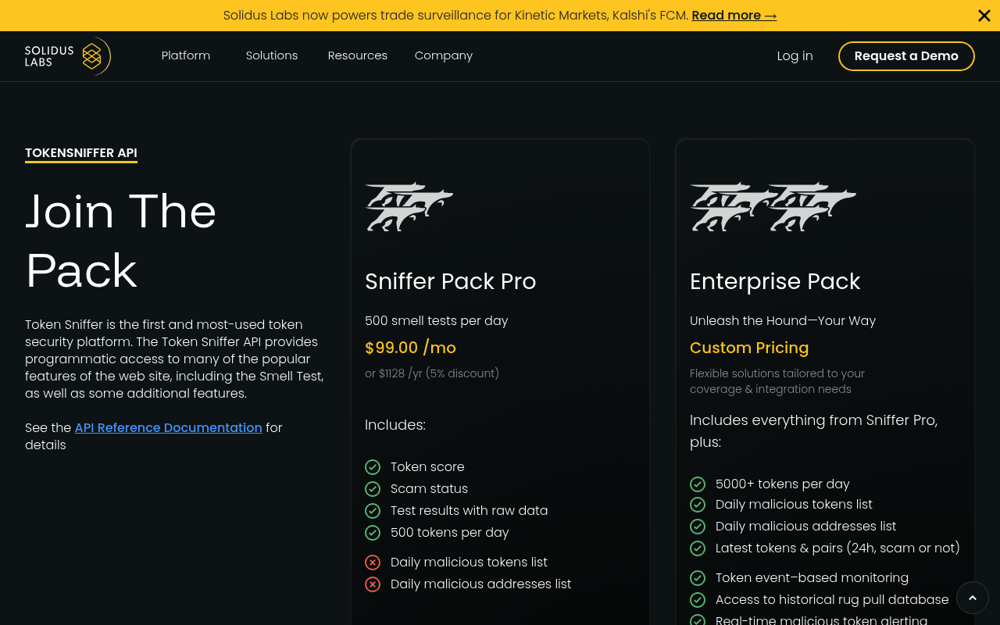Click red cross beside Daily malicious tokens list in Pro
The height and width of the screenshot is (625, 1000).
click(373, 562)
